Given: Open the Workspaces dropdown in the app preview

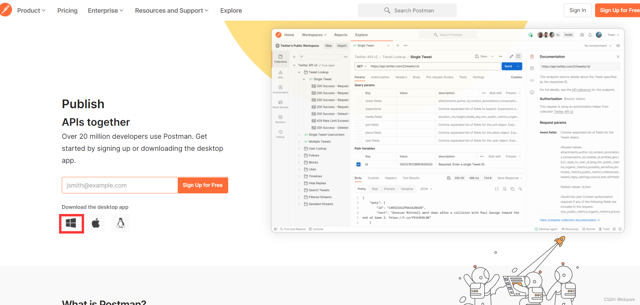Looking at the screenshot, I should [x=314, y=35].
